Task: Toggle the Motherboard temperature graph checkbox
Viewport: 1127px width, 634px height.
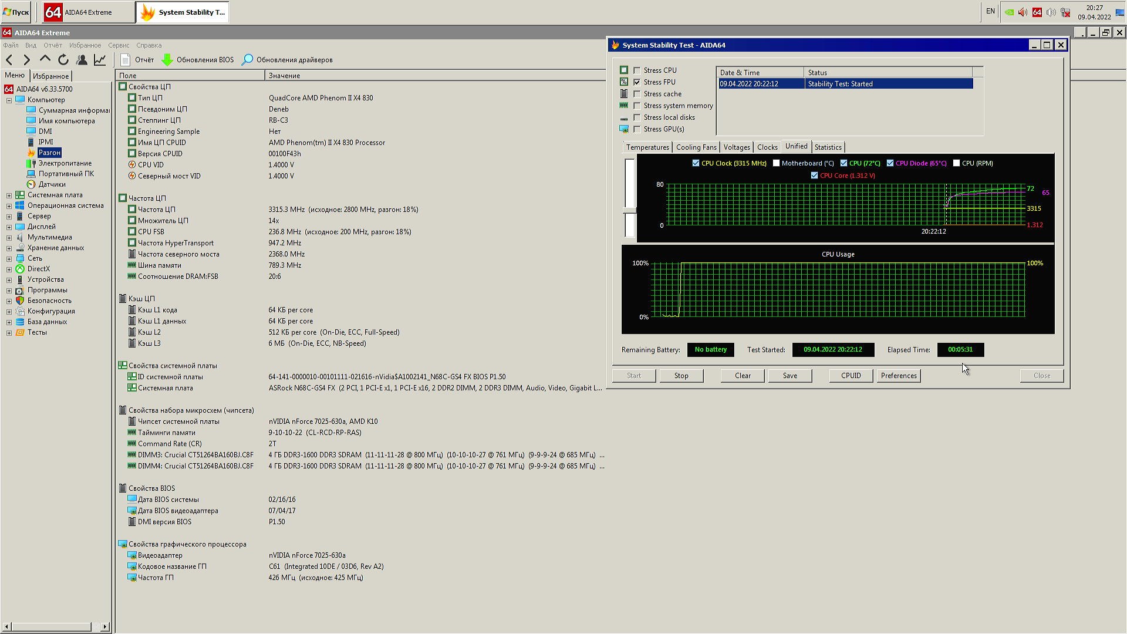Action: pos(777,163)
